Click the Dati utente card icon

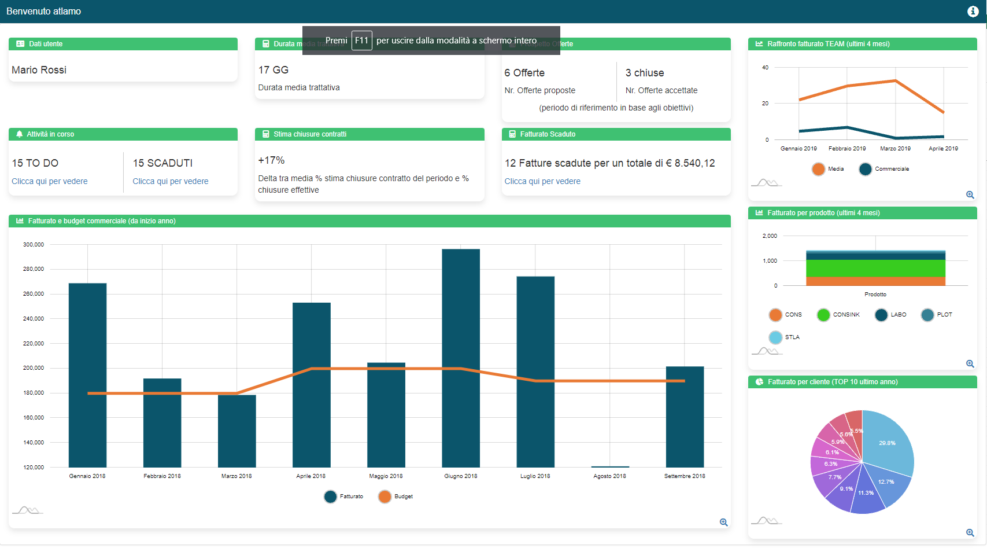[20, 44]
